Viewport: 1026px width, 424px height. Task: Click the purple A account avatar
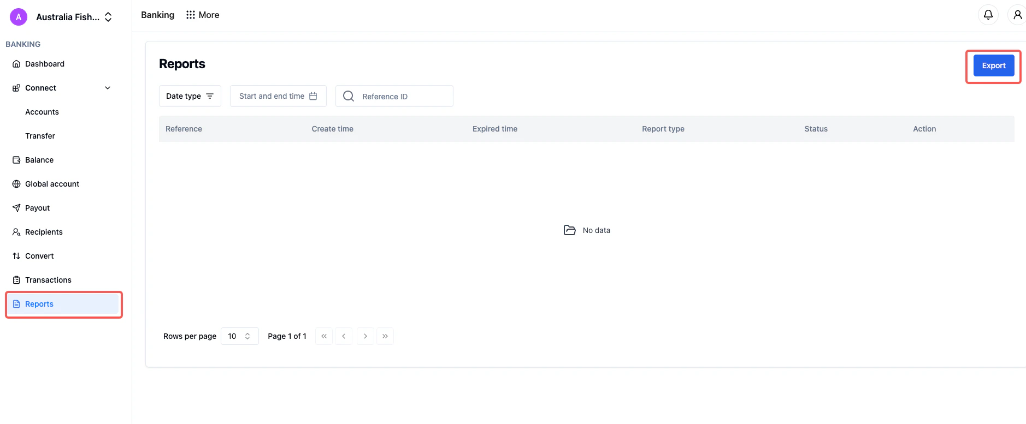pyautogui.click(x=19, y=17)
